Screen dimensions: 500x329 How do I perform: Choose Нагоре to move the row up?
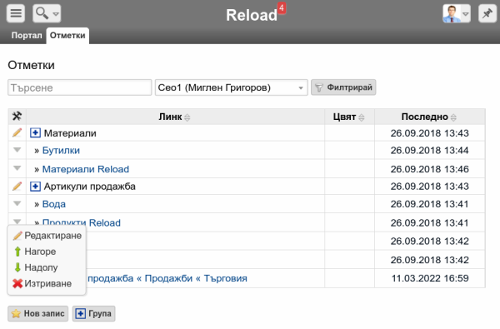click(x=34, y=252)
